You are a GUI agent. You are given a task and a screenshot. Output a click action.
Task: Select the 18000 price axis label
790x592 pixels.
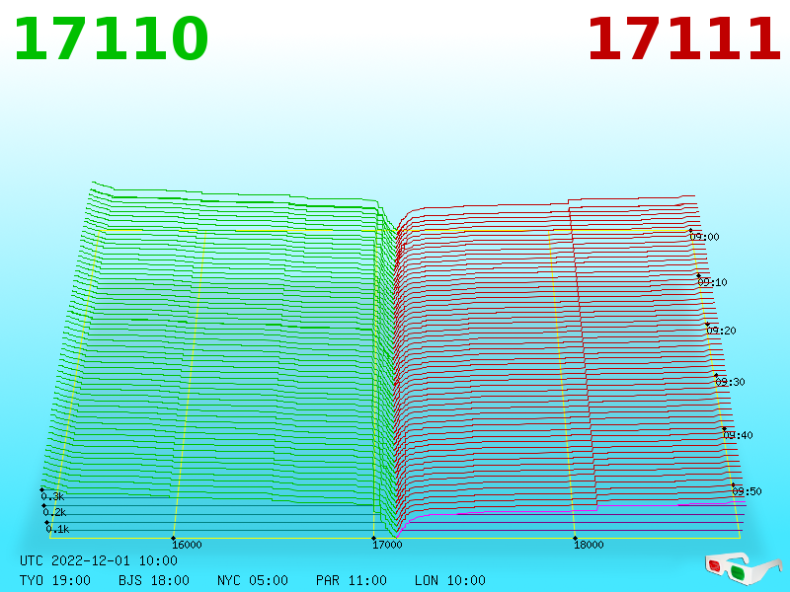coord(589,545)
